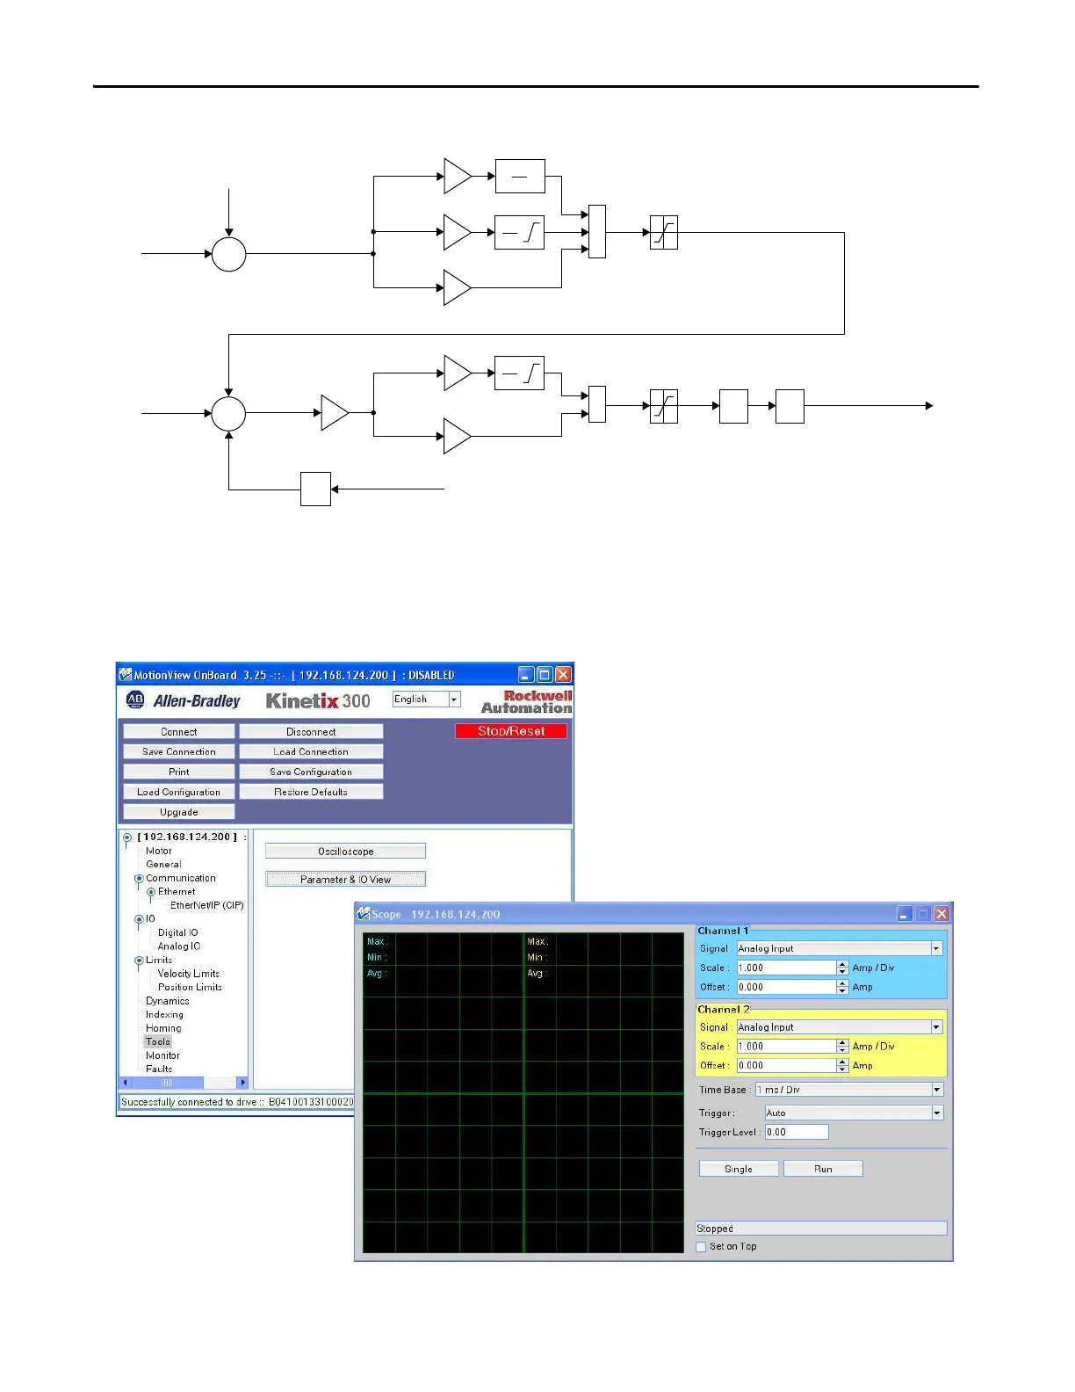Click the Print button
The width and height of the screenshot is (1075, 1392).
[x=179, y=772]
